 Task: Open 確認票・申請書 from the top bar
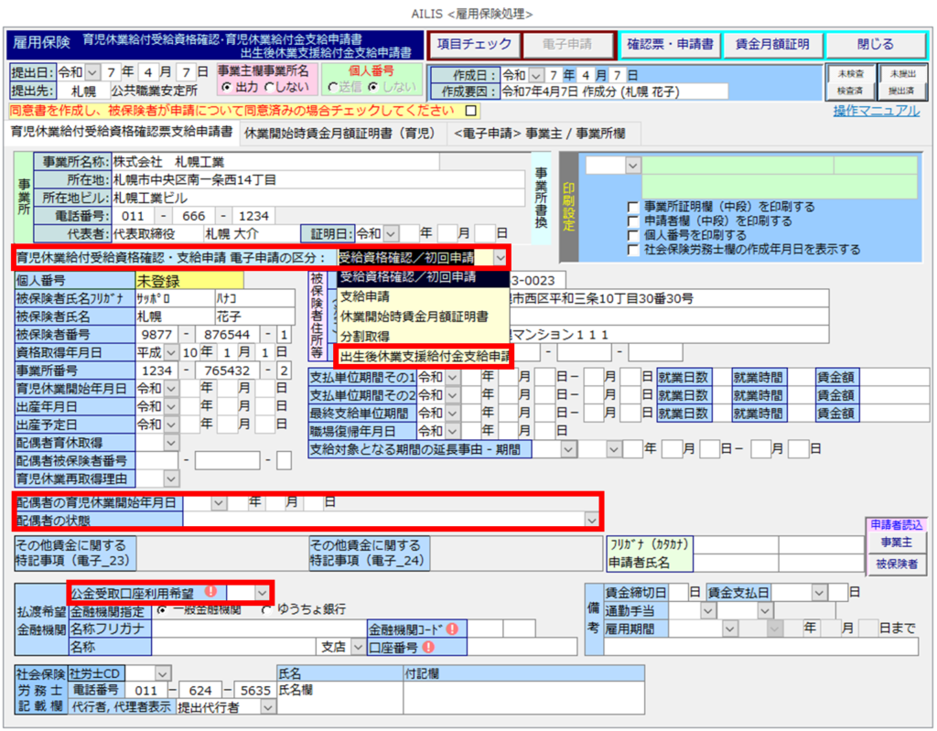click(x=670, y=45)
